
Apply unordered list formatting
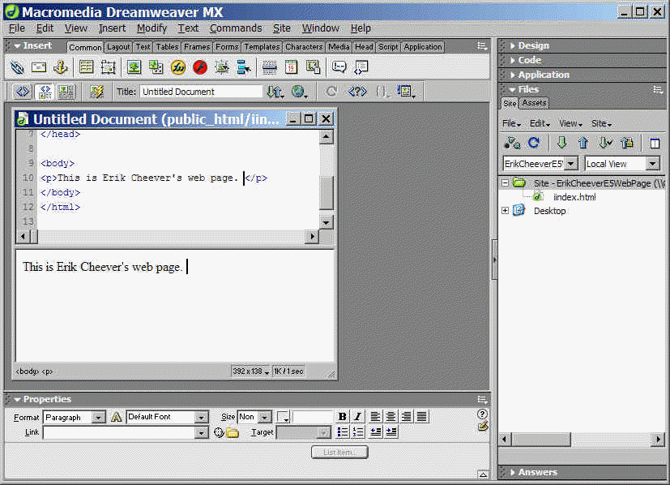(x=343, y=432)
